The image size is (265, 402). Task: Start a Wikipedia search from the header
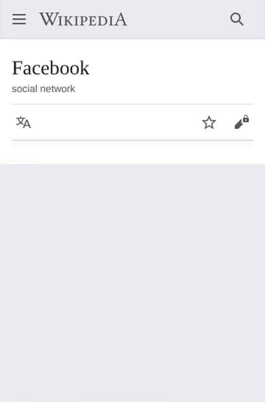click(x=236, y=19)
